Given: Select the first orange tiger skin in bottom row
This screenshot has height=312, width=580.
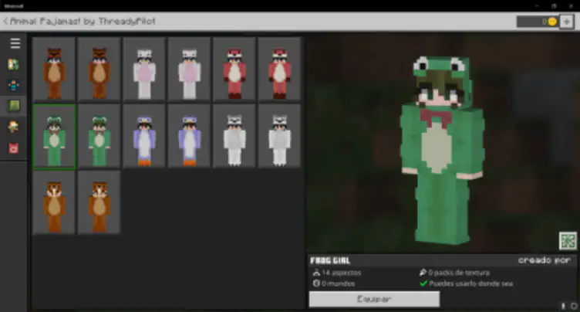Looking at the screenshot, I should (x=54, y=202).
